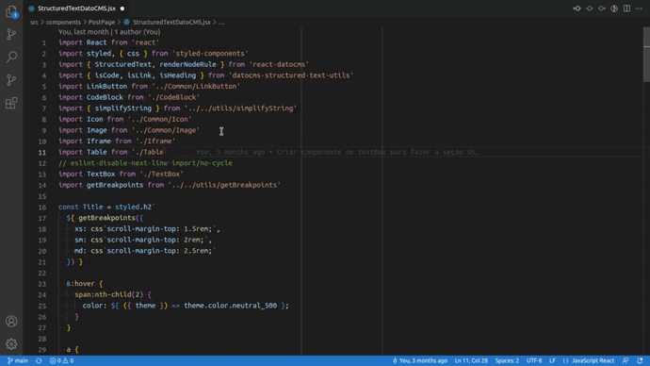The height and width of the screenshot is (366, 650).
Task: Click the inline blame text on line 11
Action: coord(337,152)
